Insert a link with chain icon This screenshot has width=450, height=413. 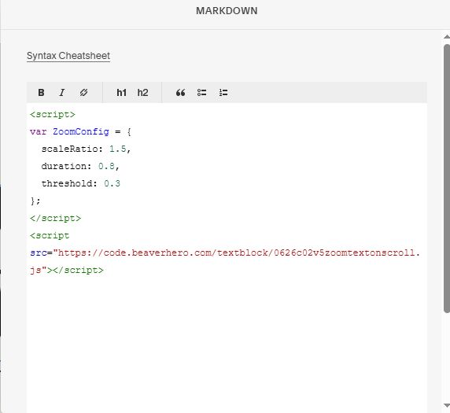83,92
